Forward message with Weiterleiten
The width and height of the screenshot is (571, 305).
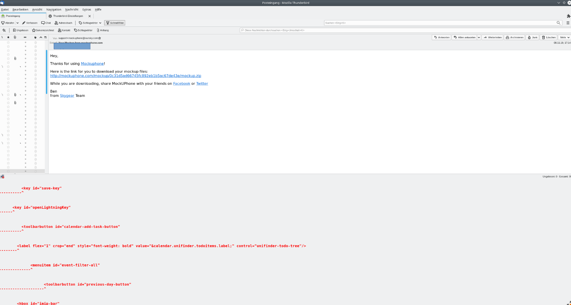pos(492,37)
